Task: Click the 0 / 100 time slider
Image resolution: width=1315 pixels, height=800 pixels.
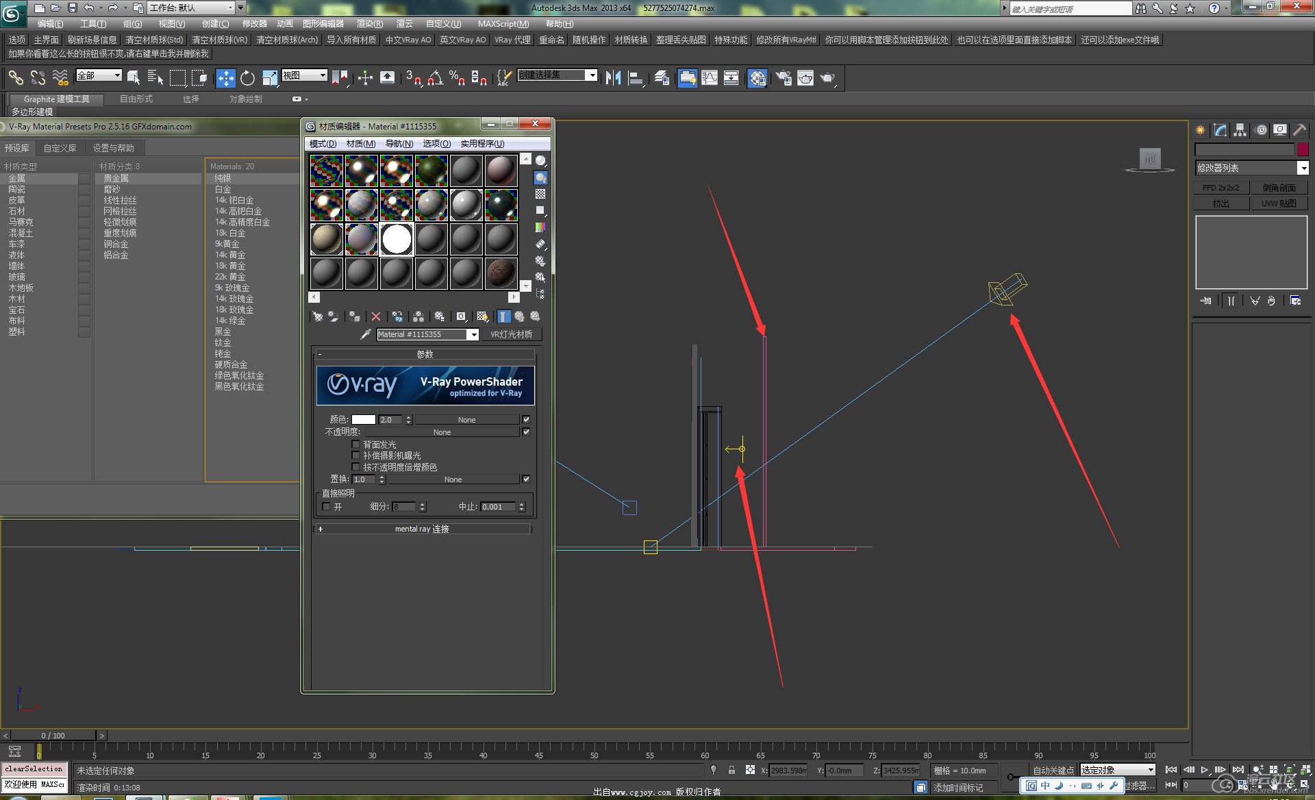Action: (53, 736)
